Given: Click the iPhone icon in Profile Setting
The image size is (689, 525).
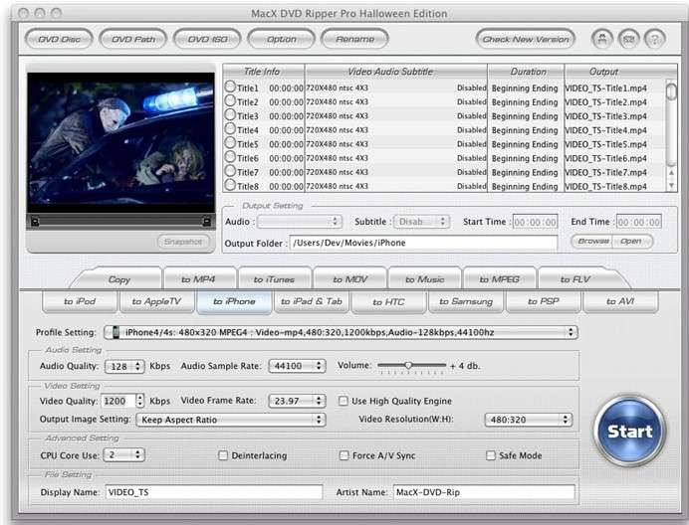Looking at the screenshot, I should click(x=115, y=332).
